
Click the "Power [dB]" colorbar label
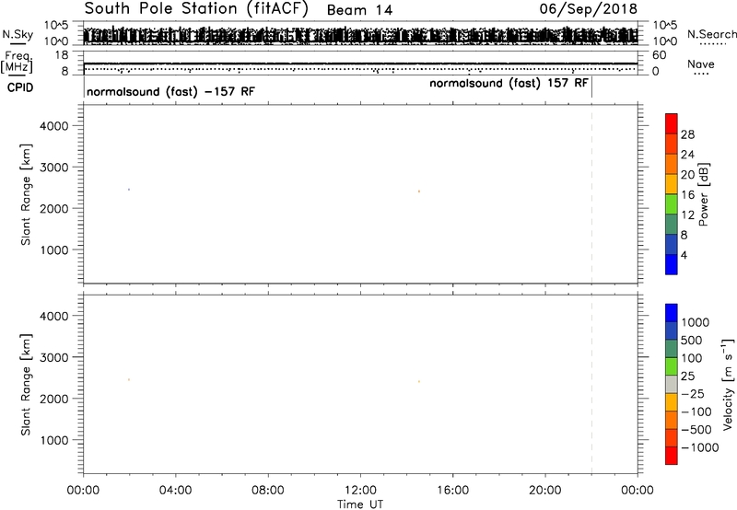[x=704, y=194]
